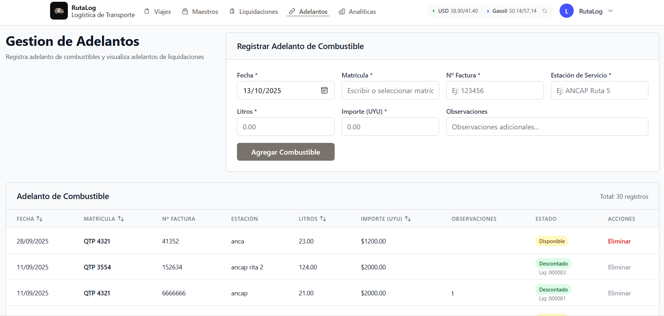Click the Gasoil price drop indicator
Image resolution: width=664 pixels, height=316 pixels.
[x=511, y=11]
